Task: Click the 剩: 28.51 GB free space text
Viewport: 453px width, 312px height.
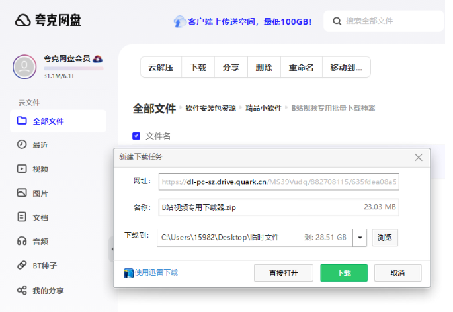Action: (x=325, y=238)
